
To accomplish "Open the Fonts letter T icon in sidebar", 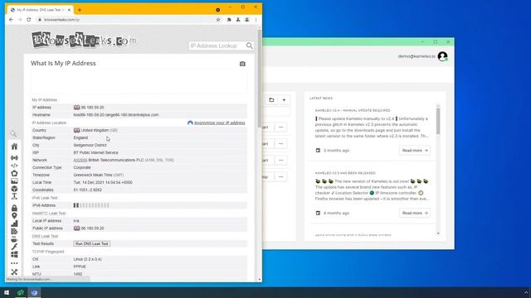I will [x=14, y=196].
